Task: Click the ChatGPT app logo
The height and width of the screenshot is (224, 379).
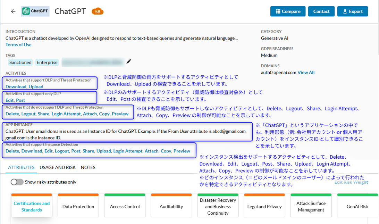Action: coord(35,11)
